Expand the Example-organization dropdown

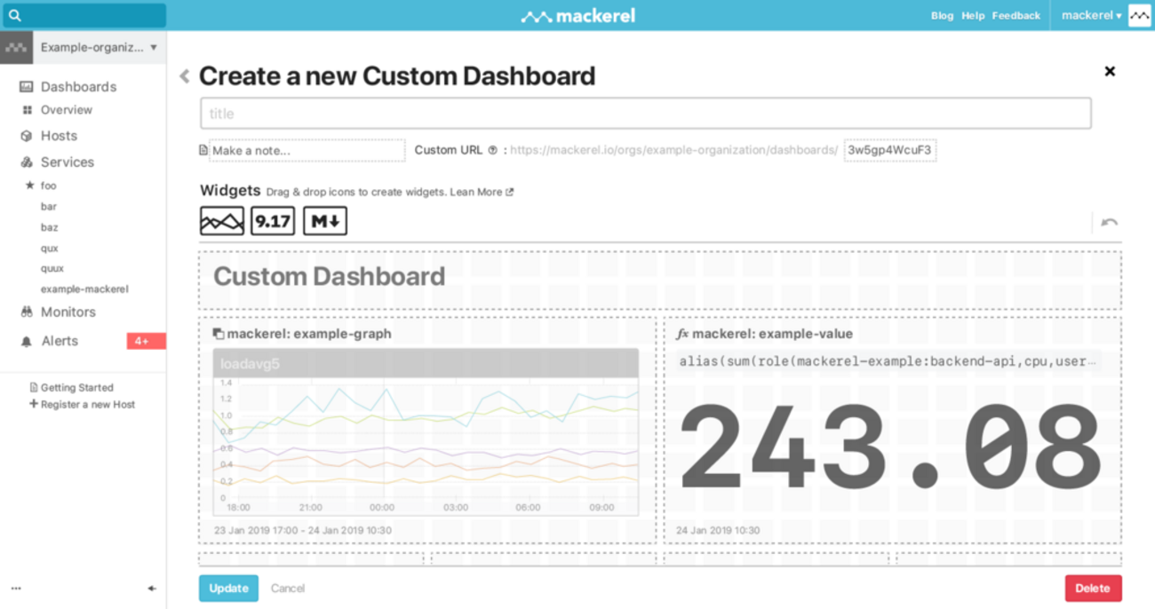pos(154,48)
